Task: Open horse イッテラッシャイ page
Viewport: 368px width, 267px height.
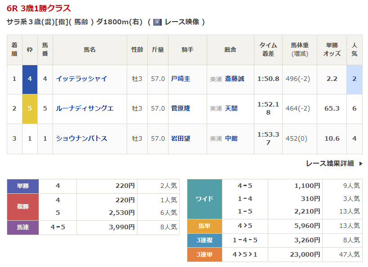Action: click(81, 79)
